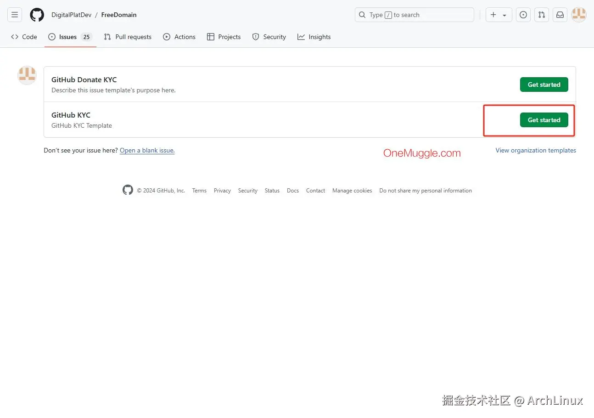Open Do not share my personal information link
594x418 pixels.
[426, 191]
